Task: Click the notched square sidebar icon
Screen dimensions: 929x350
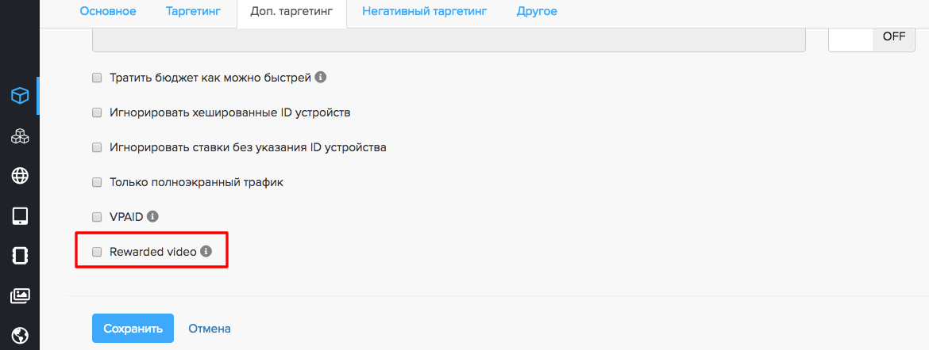Action: pyautogui.click(x=20, y=256)
